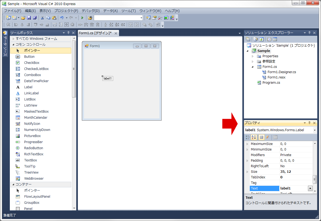Open the デバッグ(D) menu
Image resolution: width=321 pixels, height=221 pixels.
coord(91,11)
